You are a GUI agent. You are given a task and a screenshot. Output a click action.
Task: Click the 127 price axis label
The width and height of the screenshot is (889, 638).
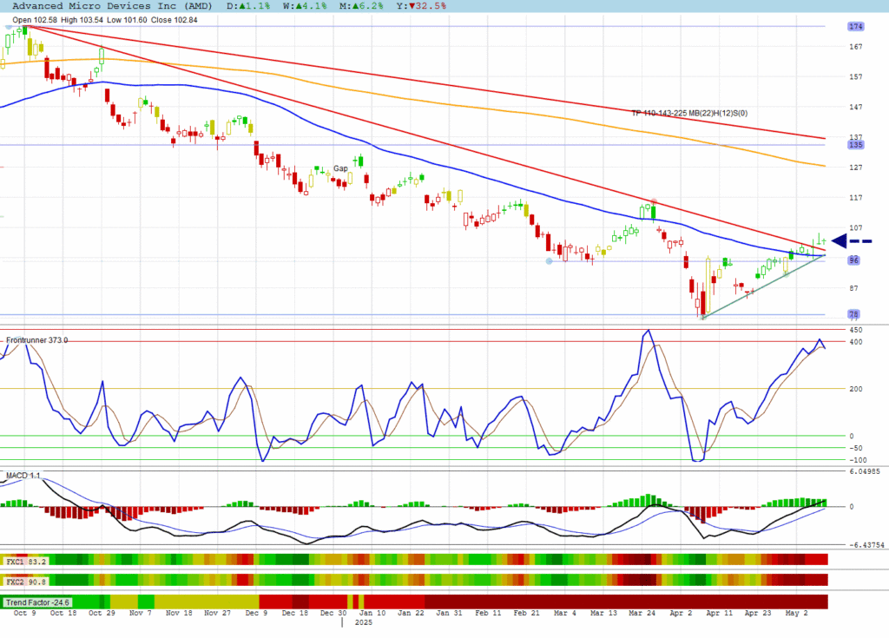coord(855,168)
